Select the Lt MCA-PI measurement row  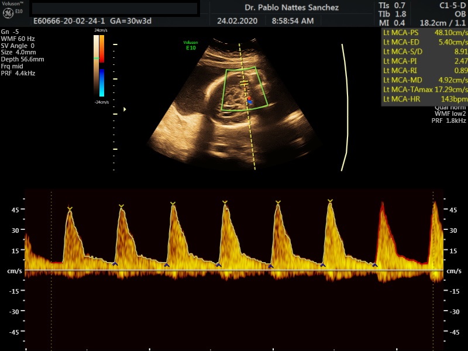coord(425,61)
